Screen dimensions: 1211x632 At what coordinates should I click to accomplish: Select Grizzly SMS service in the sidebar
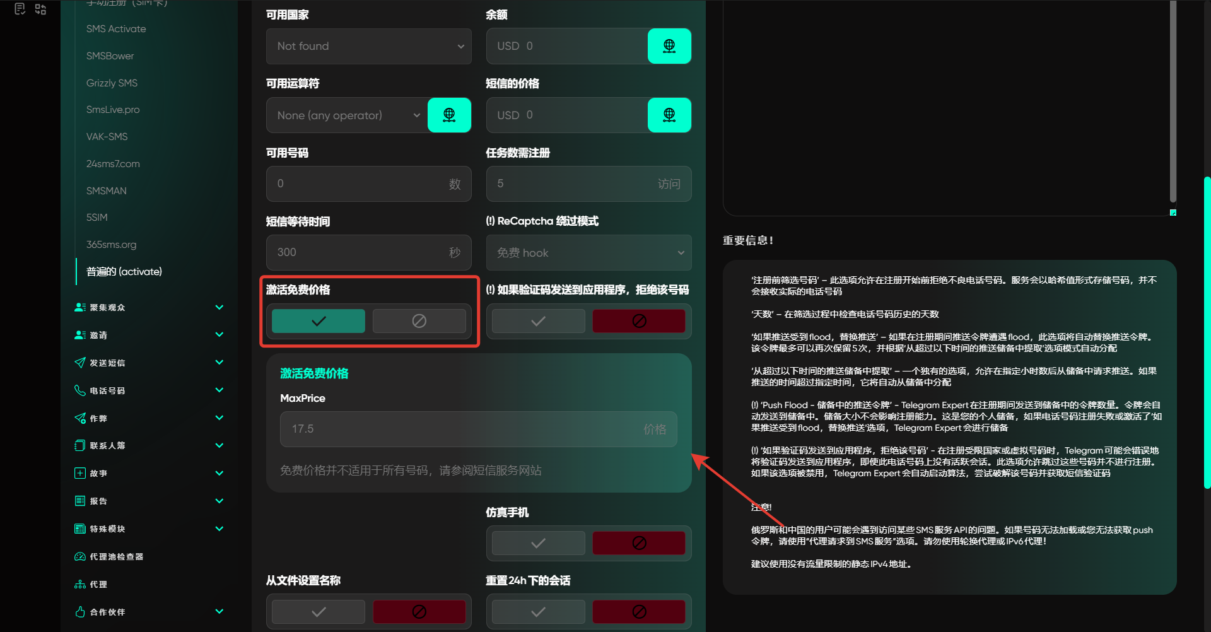[112, 83]
